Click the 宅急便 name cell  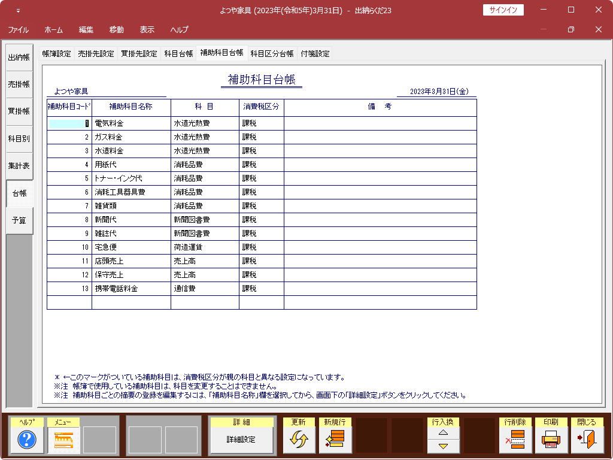pos(131,247)
